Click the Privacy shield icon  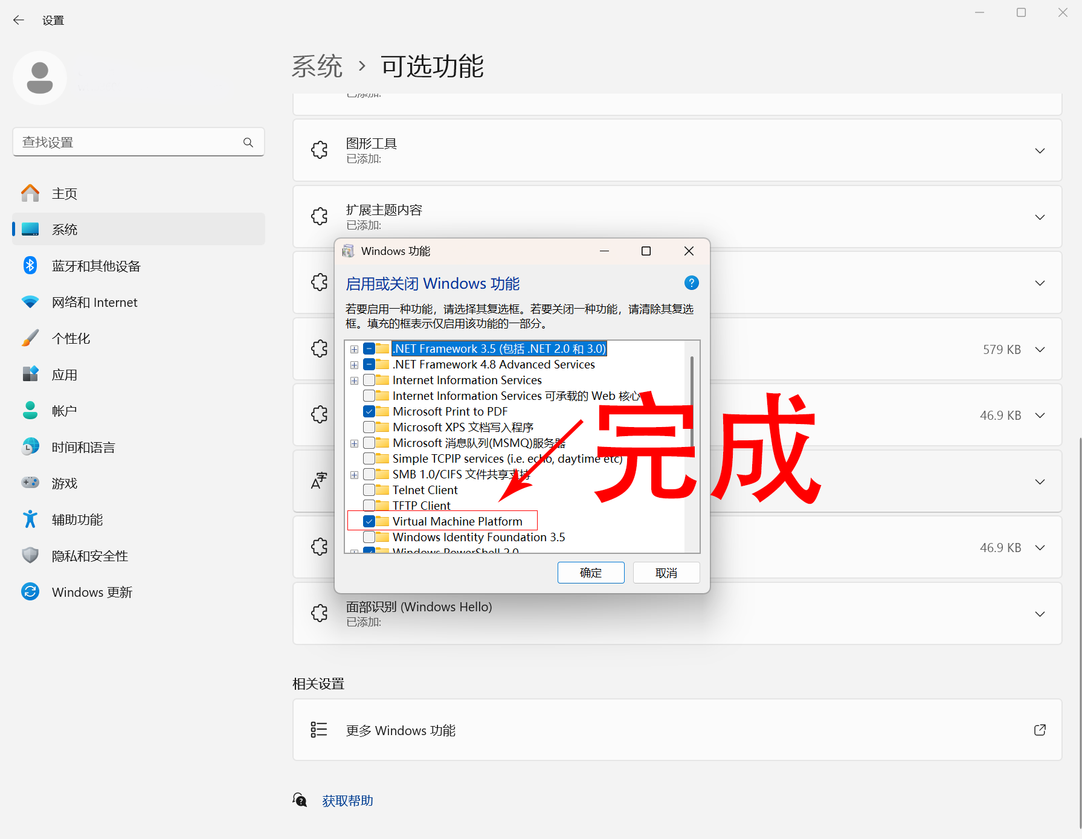click(x=30, y=556)
